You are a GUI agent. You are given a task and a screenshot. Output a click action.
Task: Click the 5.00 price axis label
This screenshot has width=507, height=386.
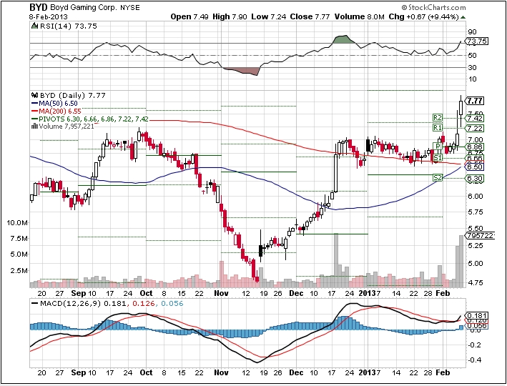(x=475, y=263)
